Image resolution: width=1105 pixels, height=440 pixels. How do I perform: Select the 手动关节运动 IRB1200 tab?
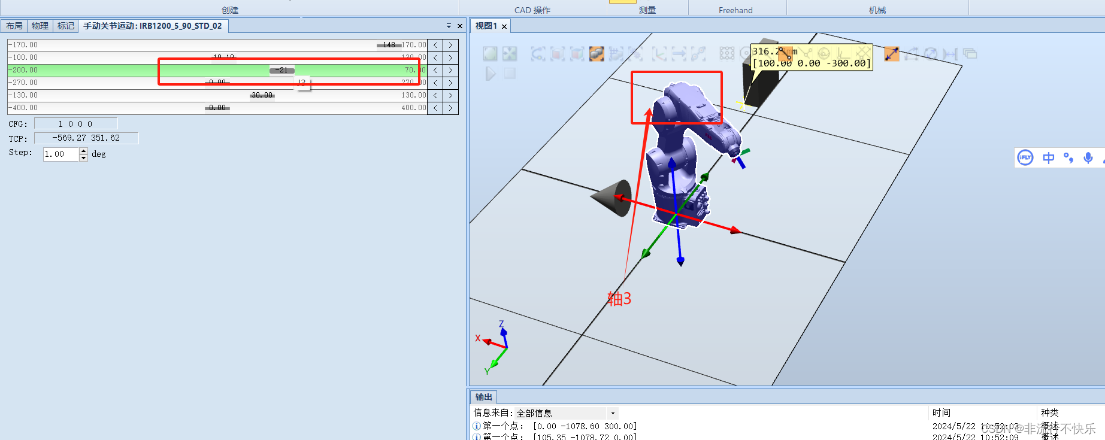[x=153, y=26]
